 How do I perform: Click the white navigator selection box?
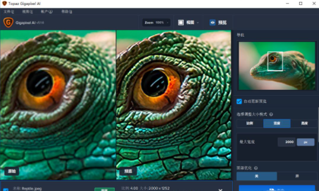pyautogui.click(x=275, y=61)
